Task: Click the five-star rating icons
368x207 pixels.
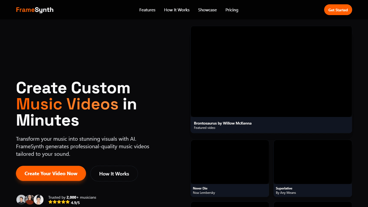Action: pyautogui.click(x=59, y=202)
